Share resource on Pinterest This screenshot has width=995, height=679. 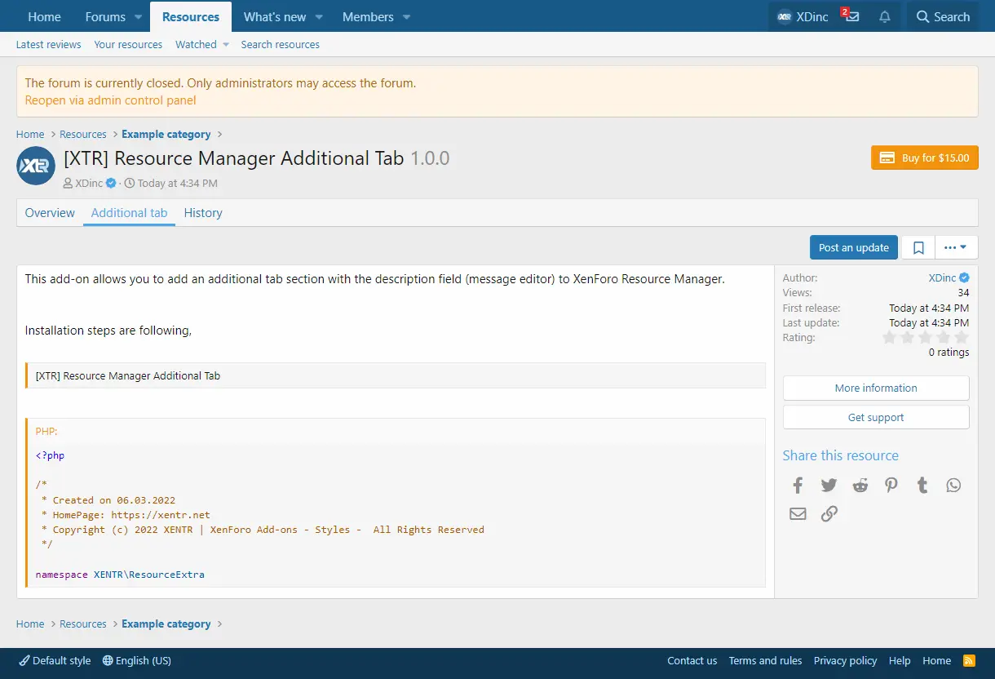891,486
